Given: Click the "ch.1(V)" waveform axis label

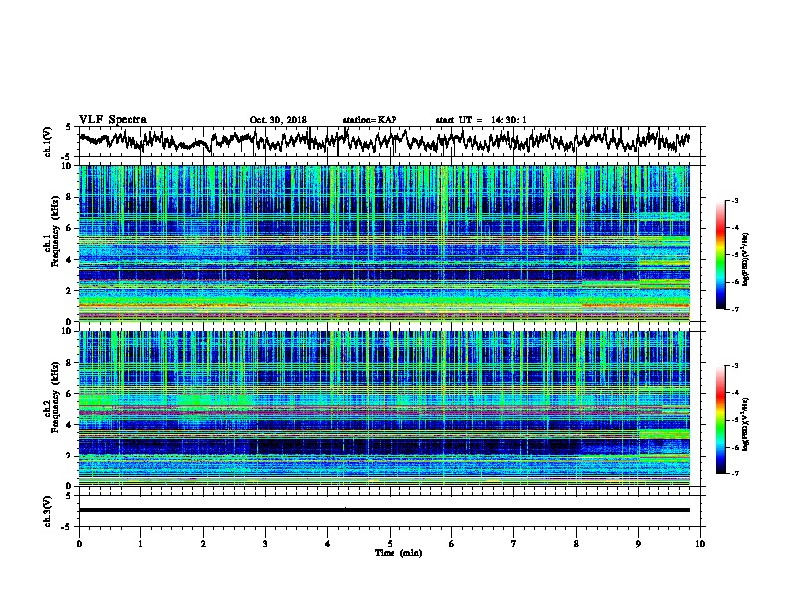Looking at the screenshot, I should tap(47, 142).
